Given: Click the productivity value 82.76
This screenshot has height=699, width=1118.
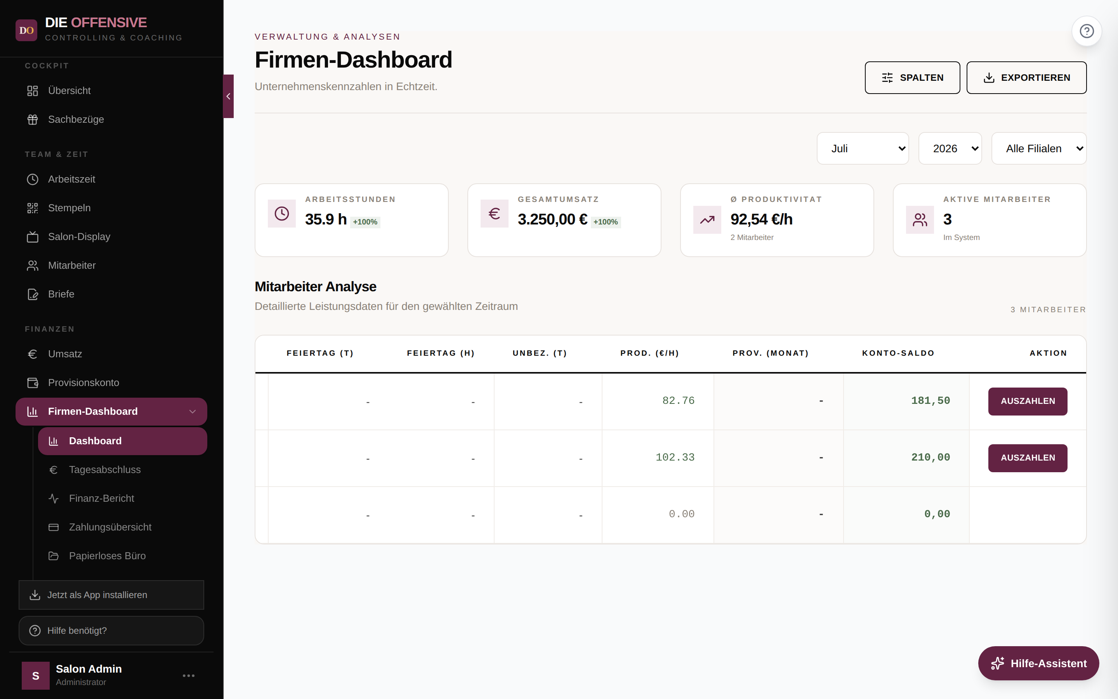Looking at the screenshot, I should point(678,401).
